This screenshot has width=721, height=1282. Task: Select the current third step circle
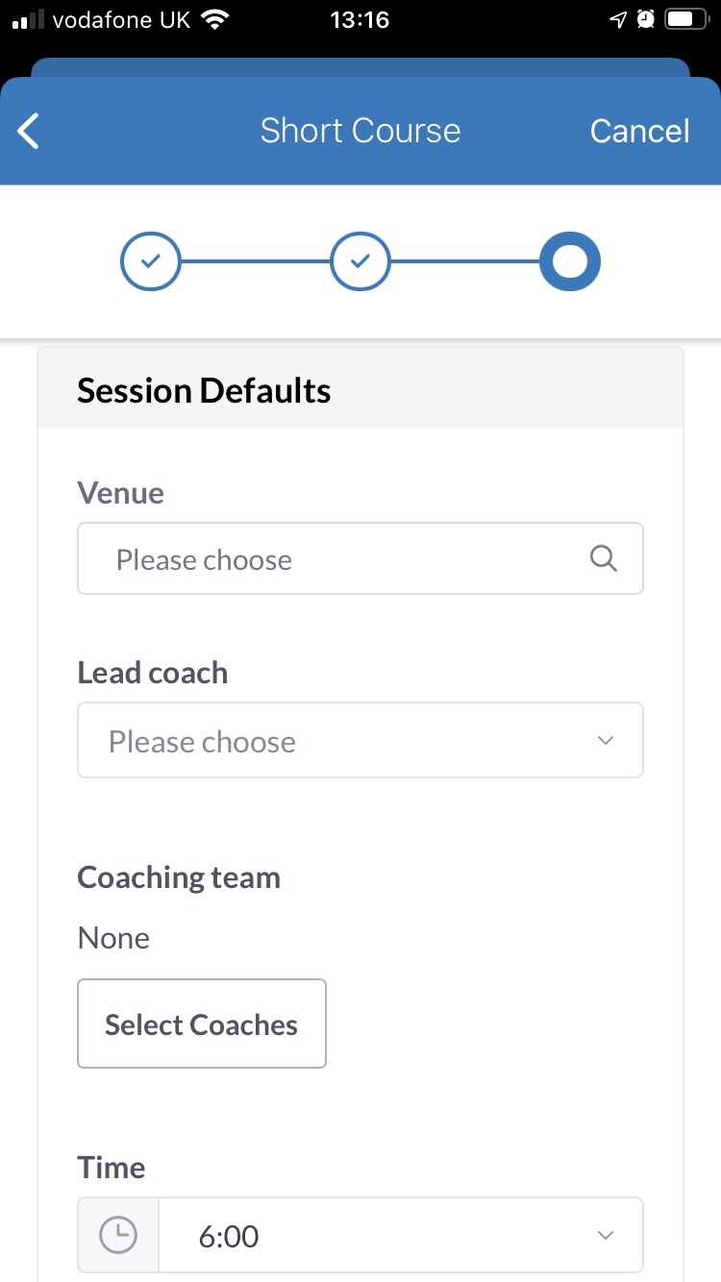[x=570, y=260]
